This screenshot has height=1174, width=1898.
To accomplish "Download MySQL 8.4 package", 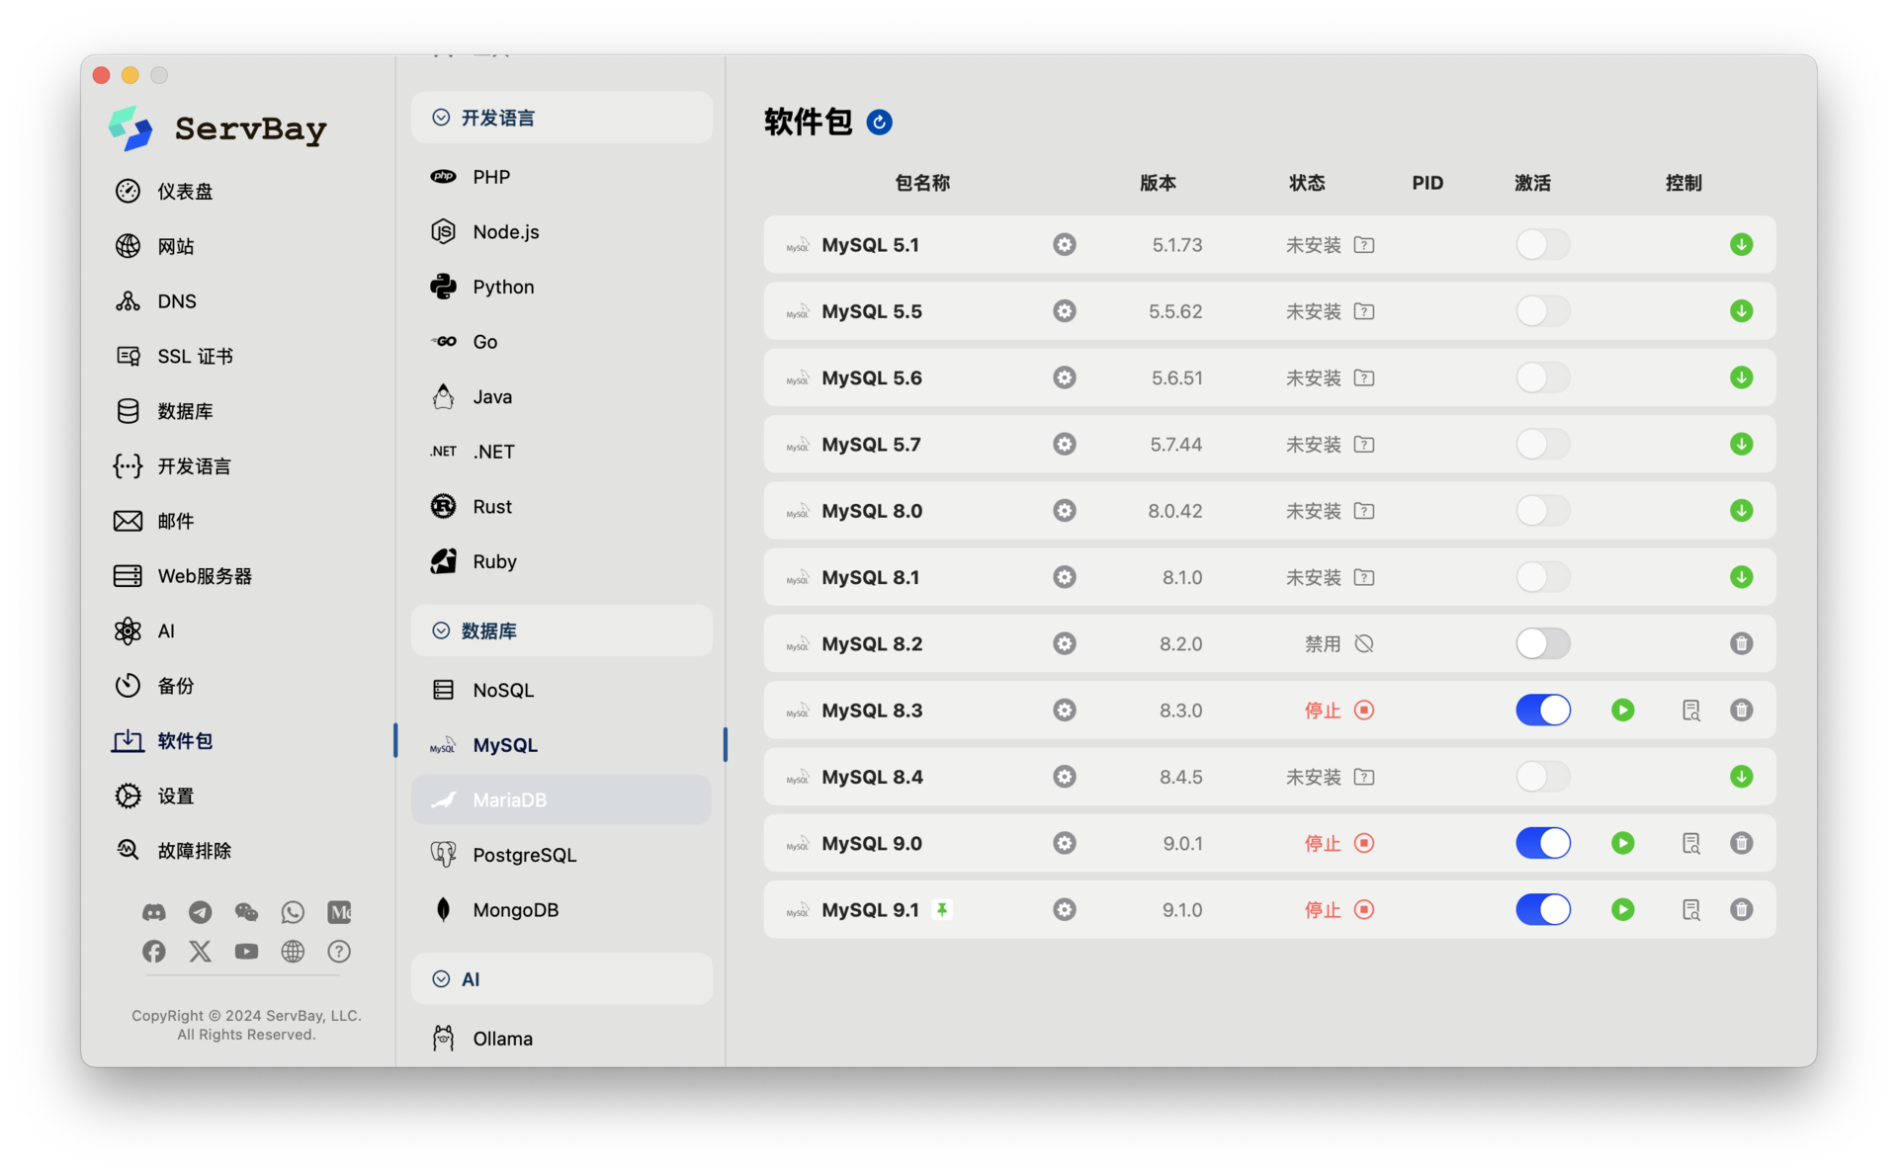I will [1741, 777].
